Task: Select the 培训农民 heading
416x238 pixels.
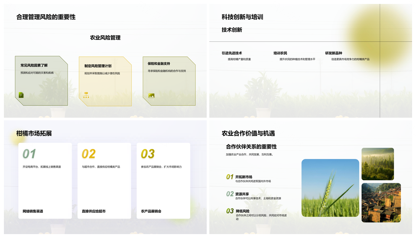Action: coord(280,53)
